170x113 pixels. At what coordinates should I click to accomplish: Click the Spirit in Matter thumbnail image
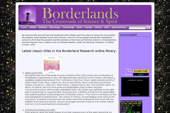click(52, 65)
